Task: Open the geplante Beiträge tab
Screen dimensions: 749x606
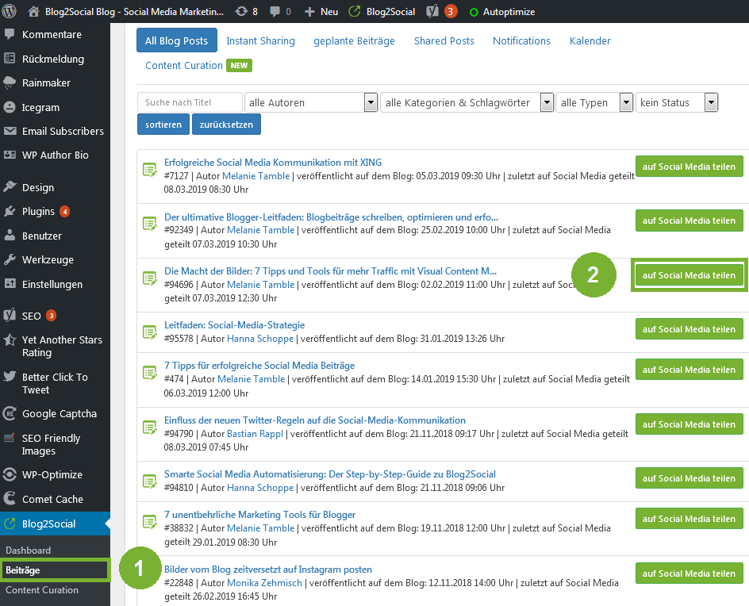Action: click(x=355, y=40)
